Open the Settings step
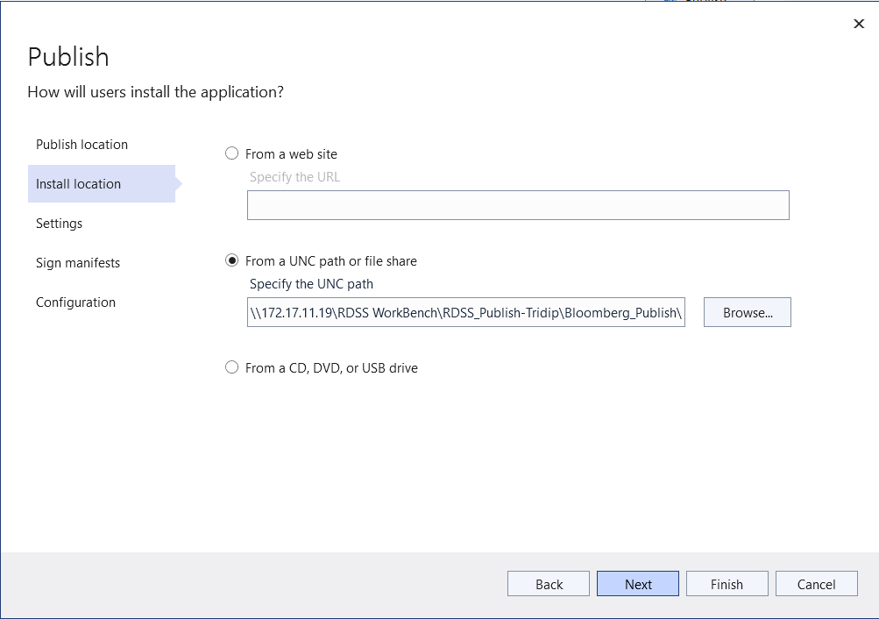 pyautogui.click(x=59, y=223)
